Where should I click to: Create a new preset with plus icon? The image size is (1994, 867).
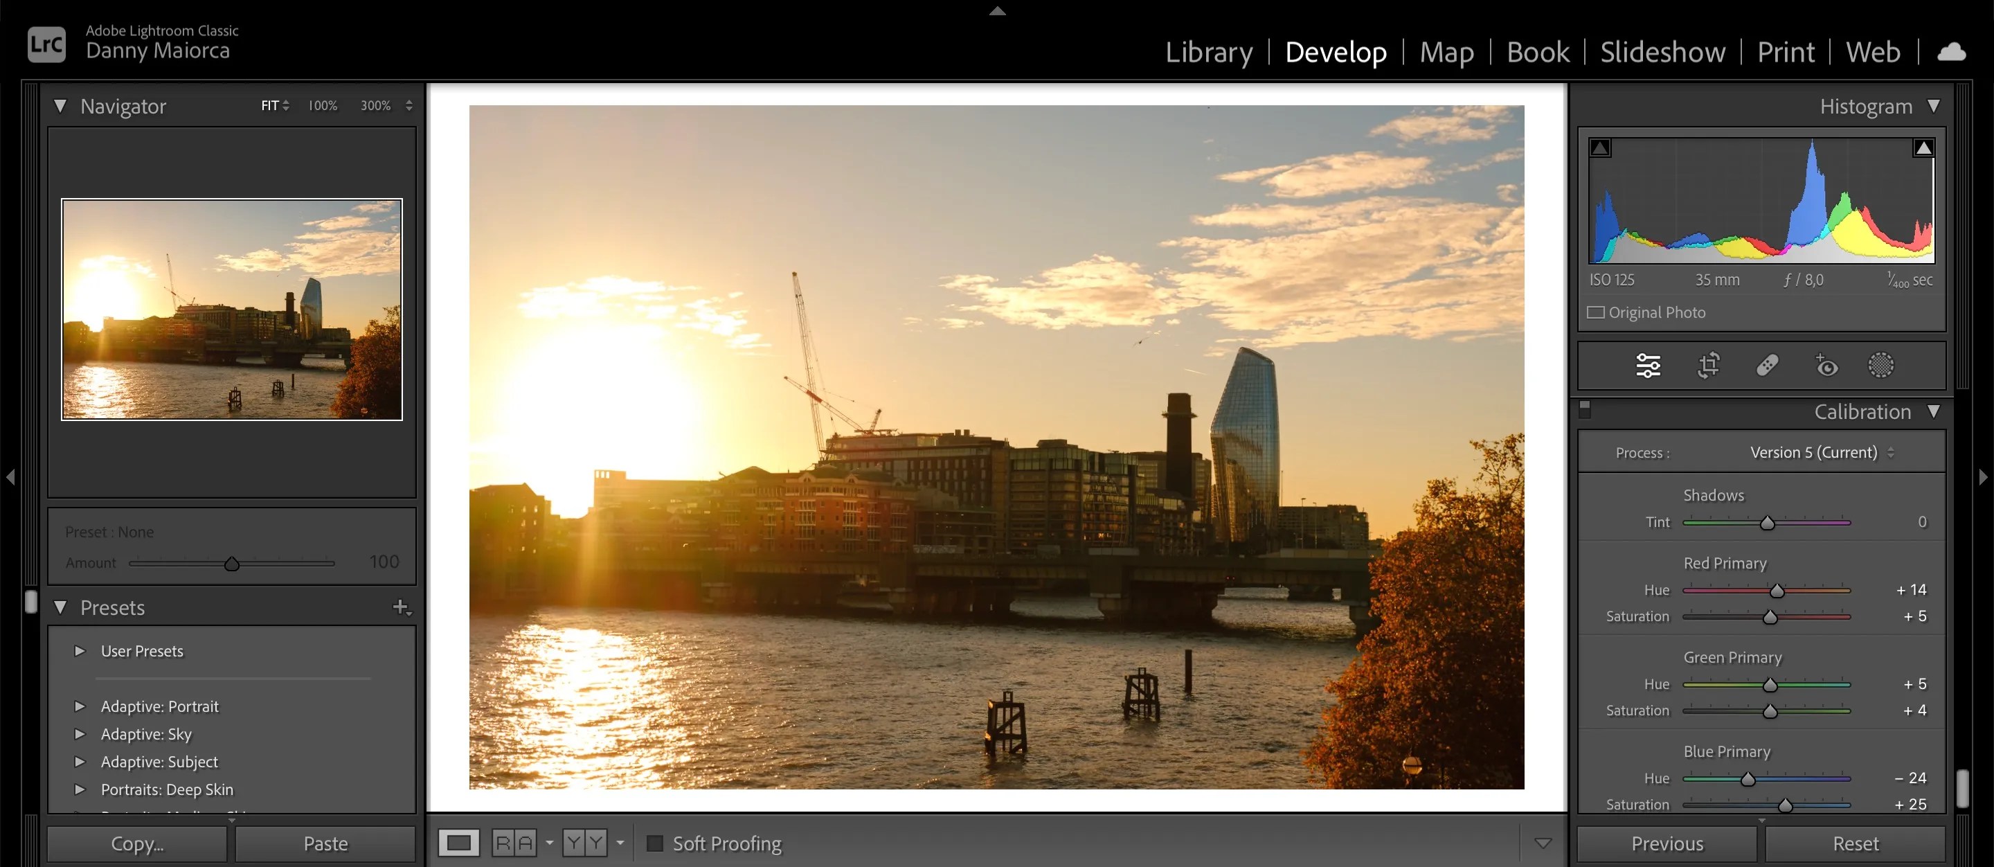[401, 609]
